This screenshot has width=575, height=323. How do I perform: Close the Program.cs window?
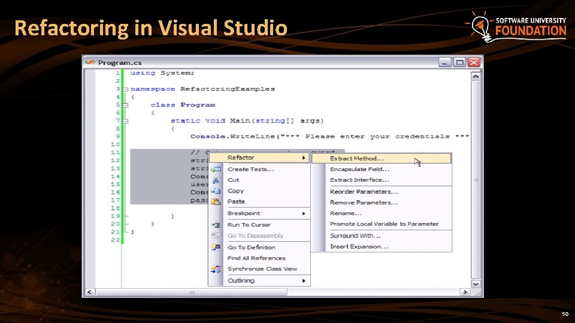[474, 62]
